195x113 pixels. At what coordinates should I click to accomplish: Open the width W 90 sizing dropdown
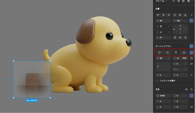tap(163, 58)
